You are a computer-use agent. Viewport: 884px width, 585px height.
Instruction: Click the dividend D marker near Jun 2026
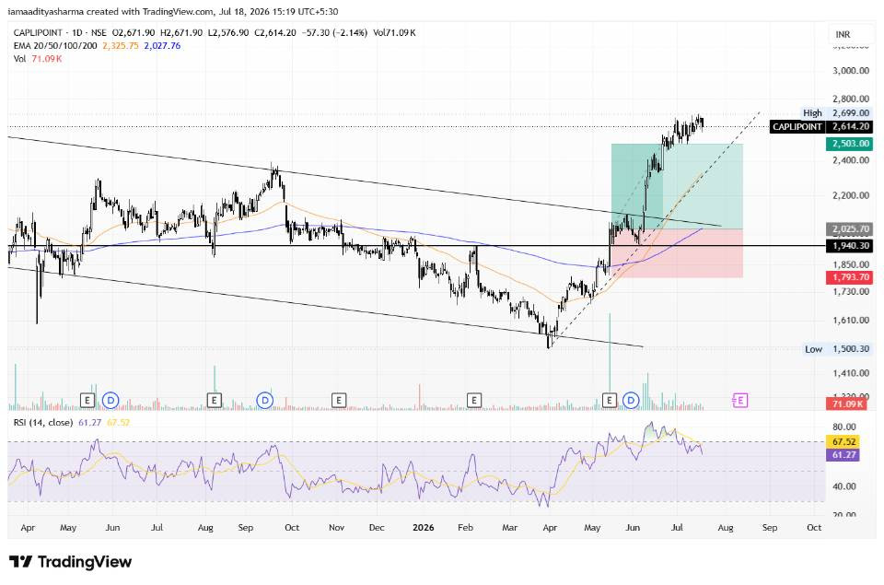tap(631, 401)
